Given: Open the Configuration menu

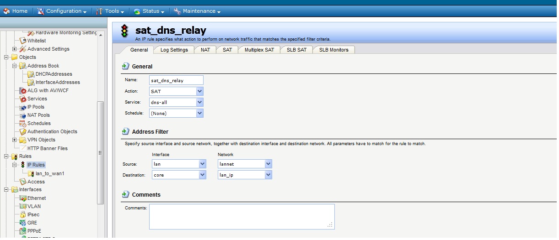Looking at the screenshot, I should [x=62, y=11].
